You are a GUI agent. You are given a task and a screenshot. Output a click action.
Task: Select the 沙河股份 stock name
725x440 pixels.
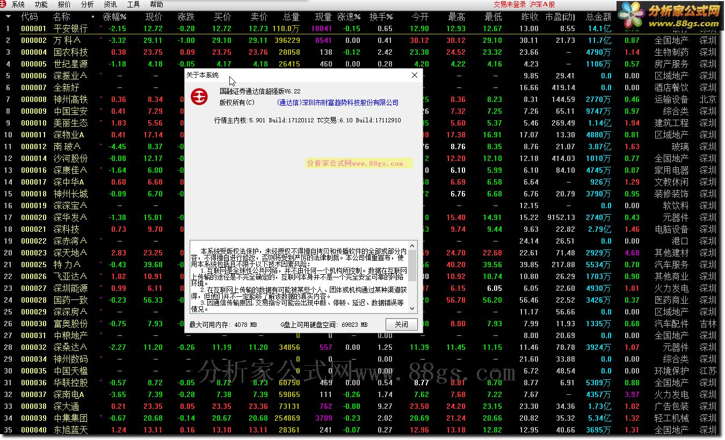(x=70, y=158)
